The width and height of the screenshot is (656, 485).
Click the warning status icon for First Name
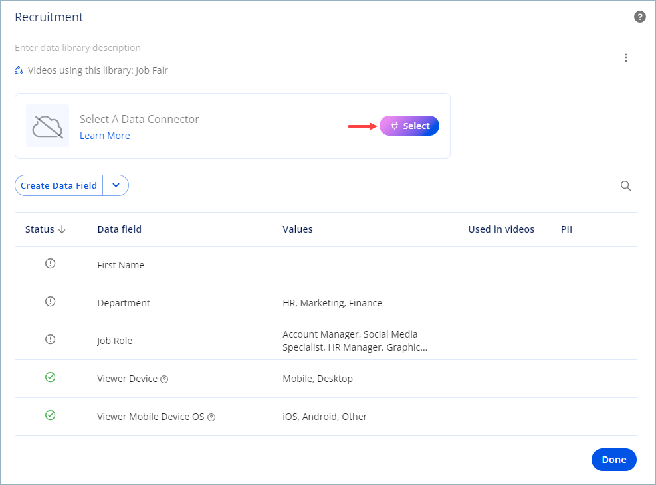coord(50,264)
